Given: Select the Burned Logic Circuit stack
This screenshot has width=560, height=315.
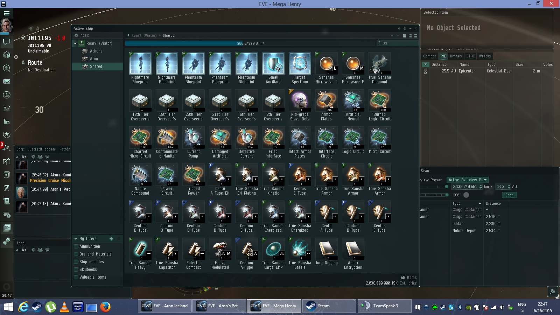Looking at the screenshot, I should point(380,101).
